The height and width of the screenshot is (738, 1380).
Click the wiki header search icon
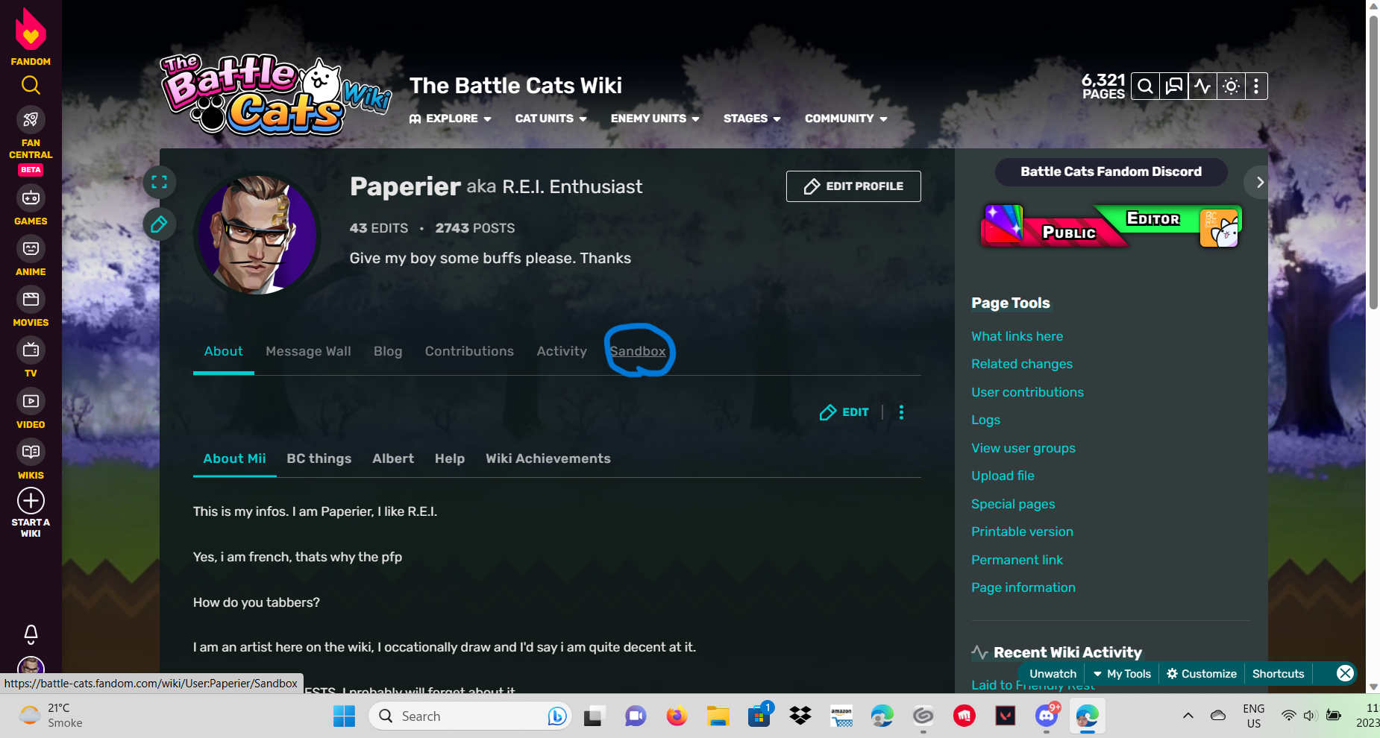click(x=1145, y=86)
